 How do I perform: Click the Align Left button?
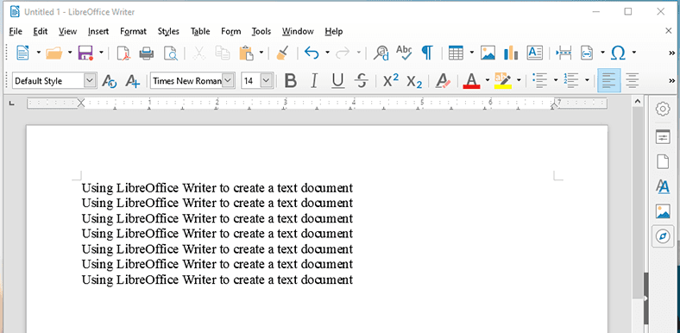click(609, 80)
